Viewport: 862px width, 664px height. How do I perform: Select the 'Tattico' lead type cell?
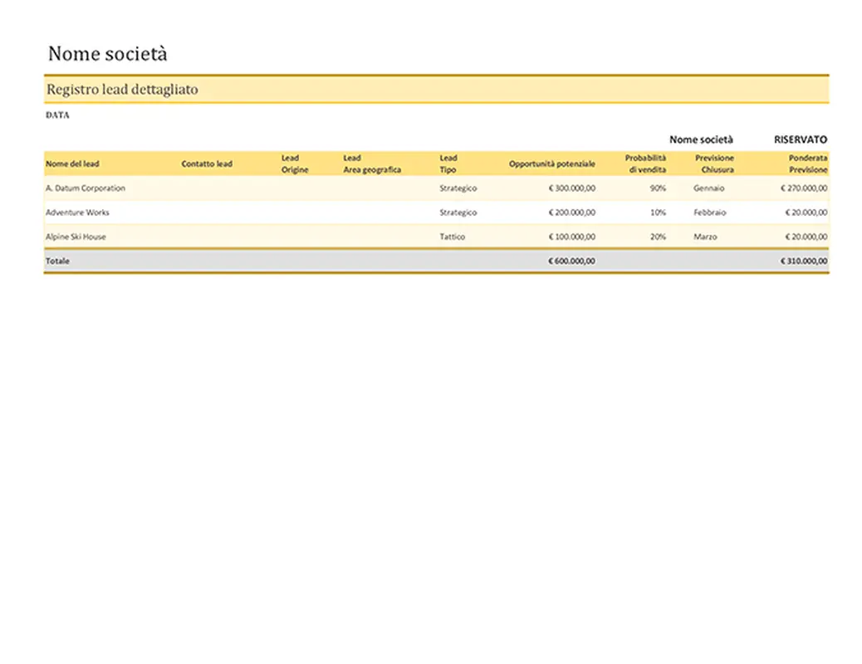[453, 237]
